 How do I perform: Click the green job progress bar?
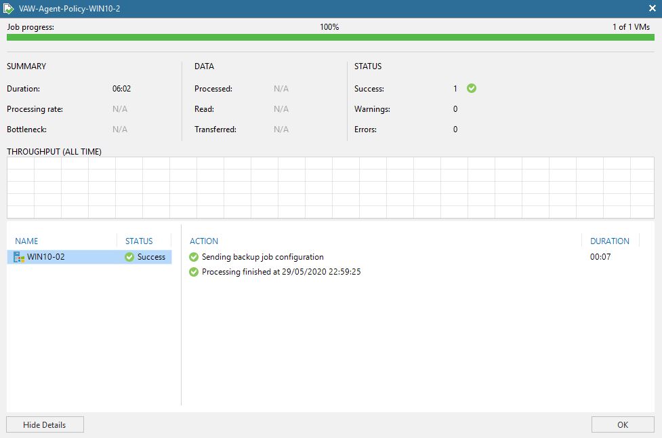(331, 37)
